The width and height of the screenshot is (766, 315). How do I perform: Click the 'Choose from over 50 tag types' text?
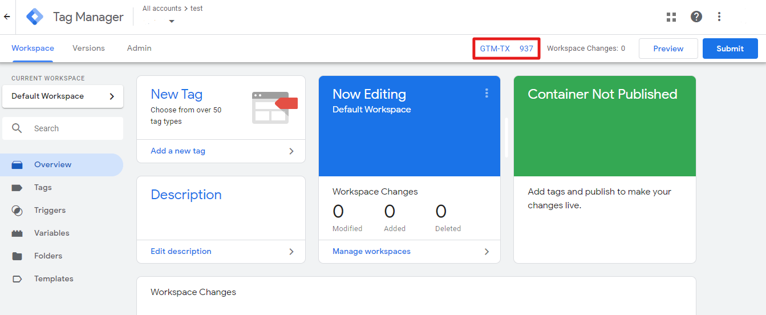point(186,116)
